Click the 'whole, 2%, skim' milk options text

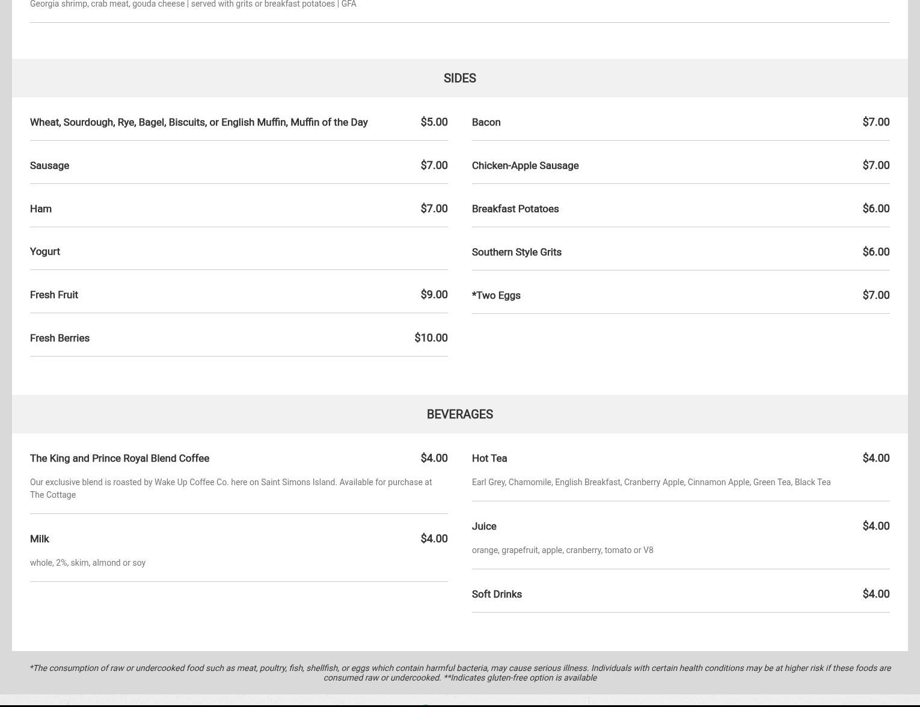(x=88, y=563)
